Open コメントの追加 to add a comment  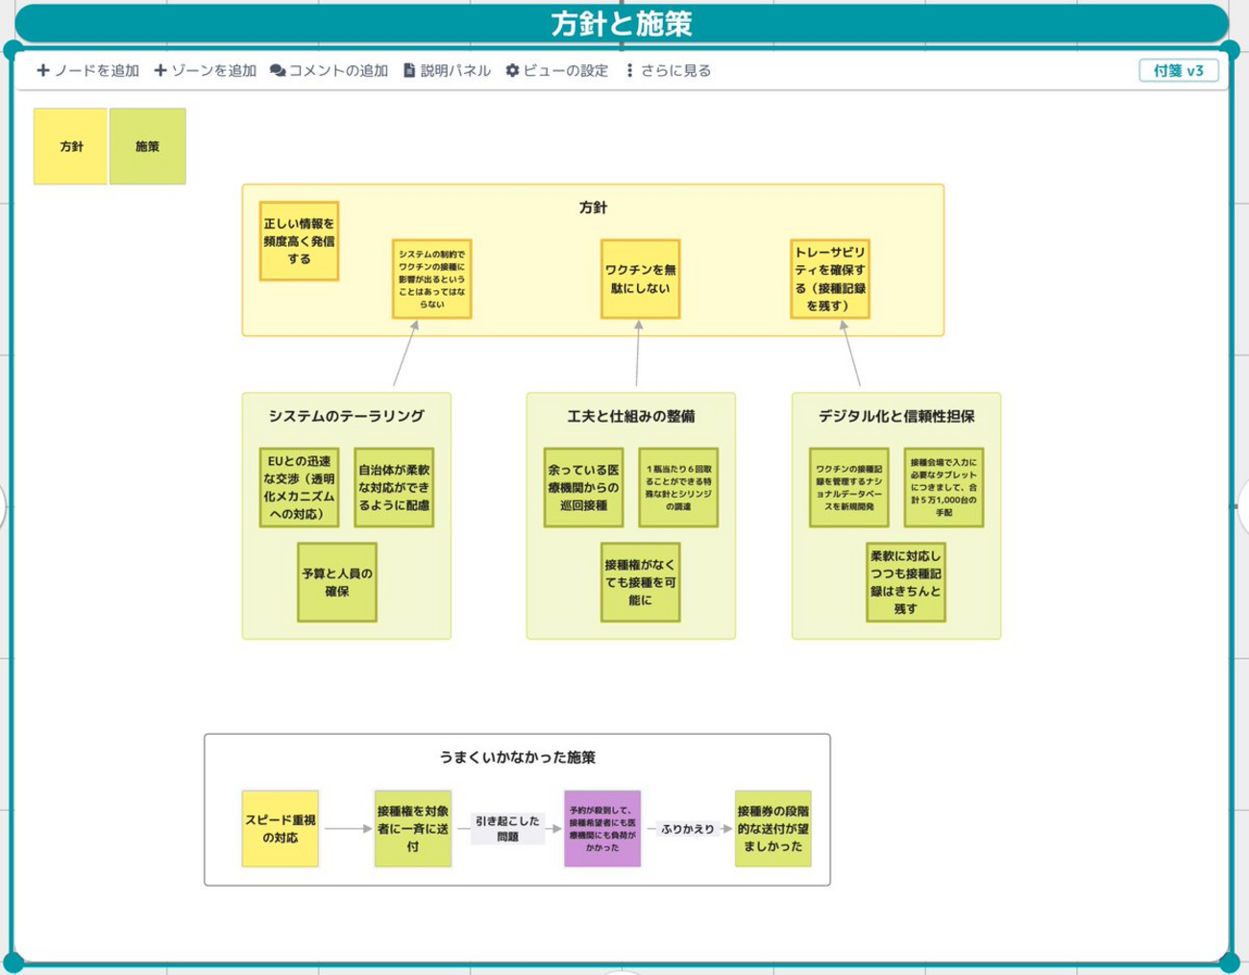tap(329, 70)
